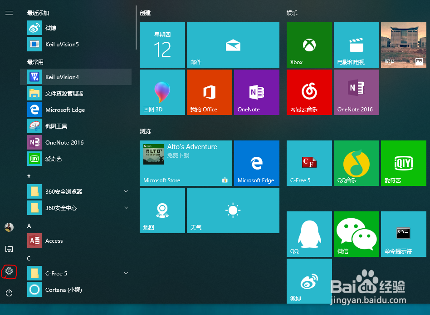Open the QQ音乐 tile
The width and height of the screenshot is (430, 315).
coord(357,163)
